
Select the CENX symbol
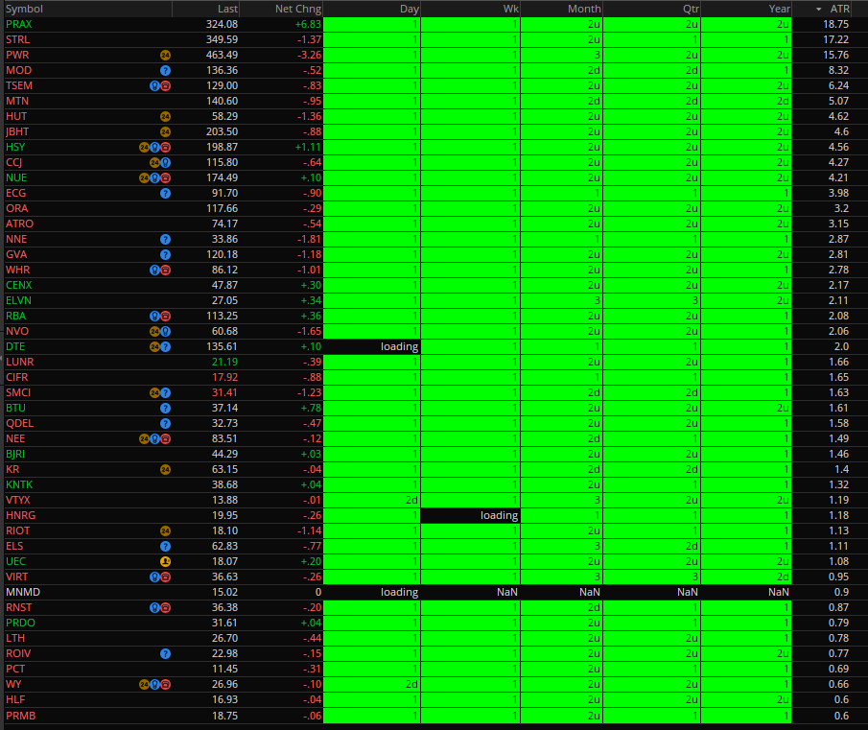pyautogui.click(x=19, y=286)
